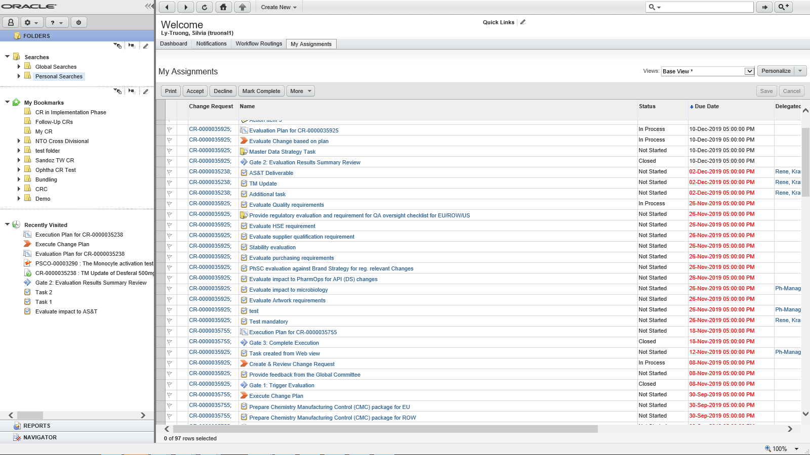The image size is (810, 455).
Task: Click the execute search arrow button
Action: point(764,7)
